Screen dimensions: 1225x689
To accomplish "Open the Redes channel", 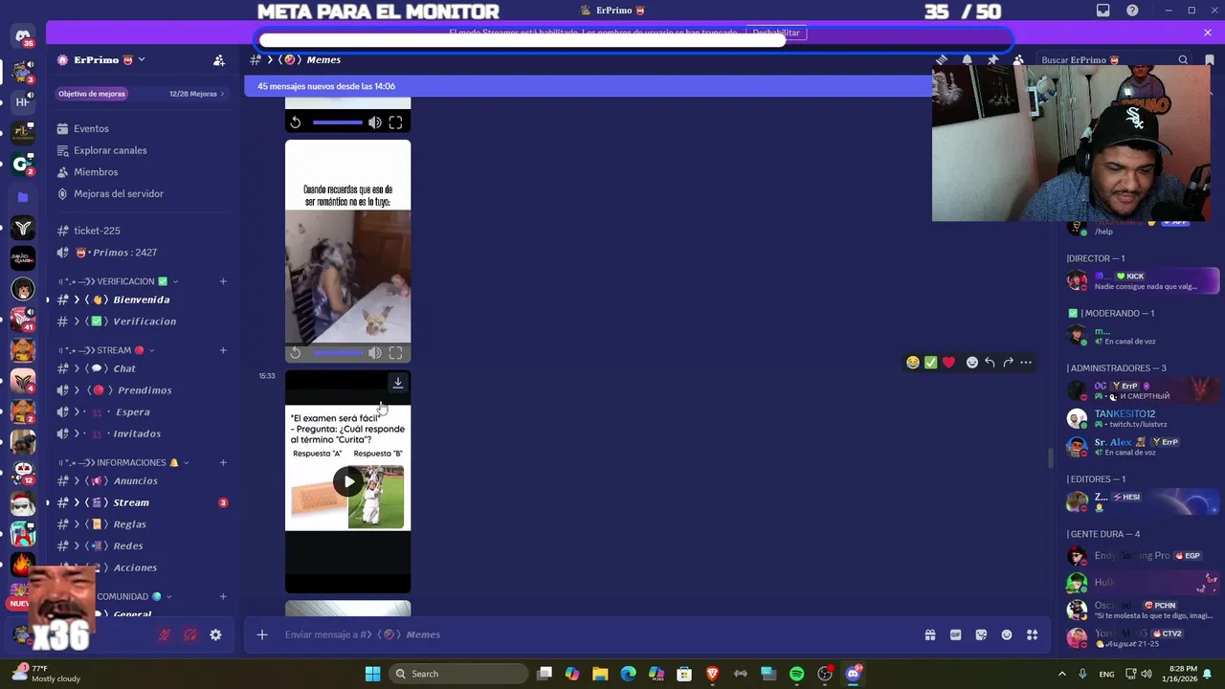I will point(142,546).
